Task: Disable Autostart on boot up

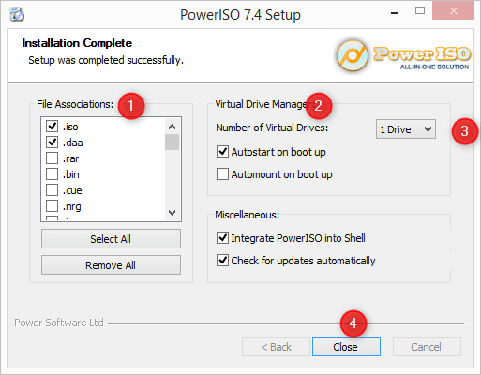Action: point(222,152)
